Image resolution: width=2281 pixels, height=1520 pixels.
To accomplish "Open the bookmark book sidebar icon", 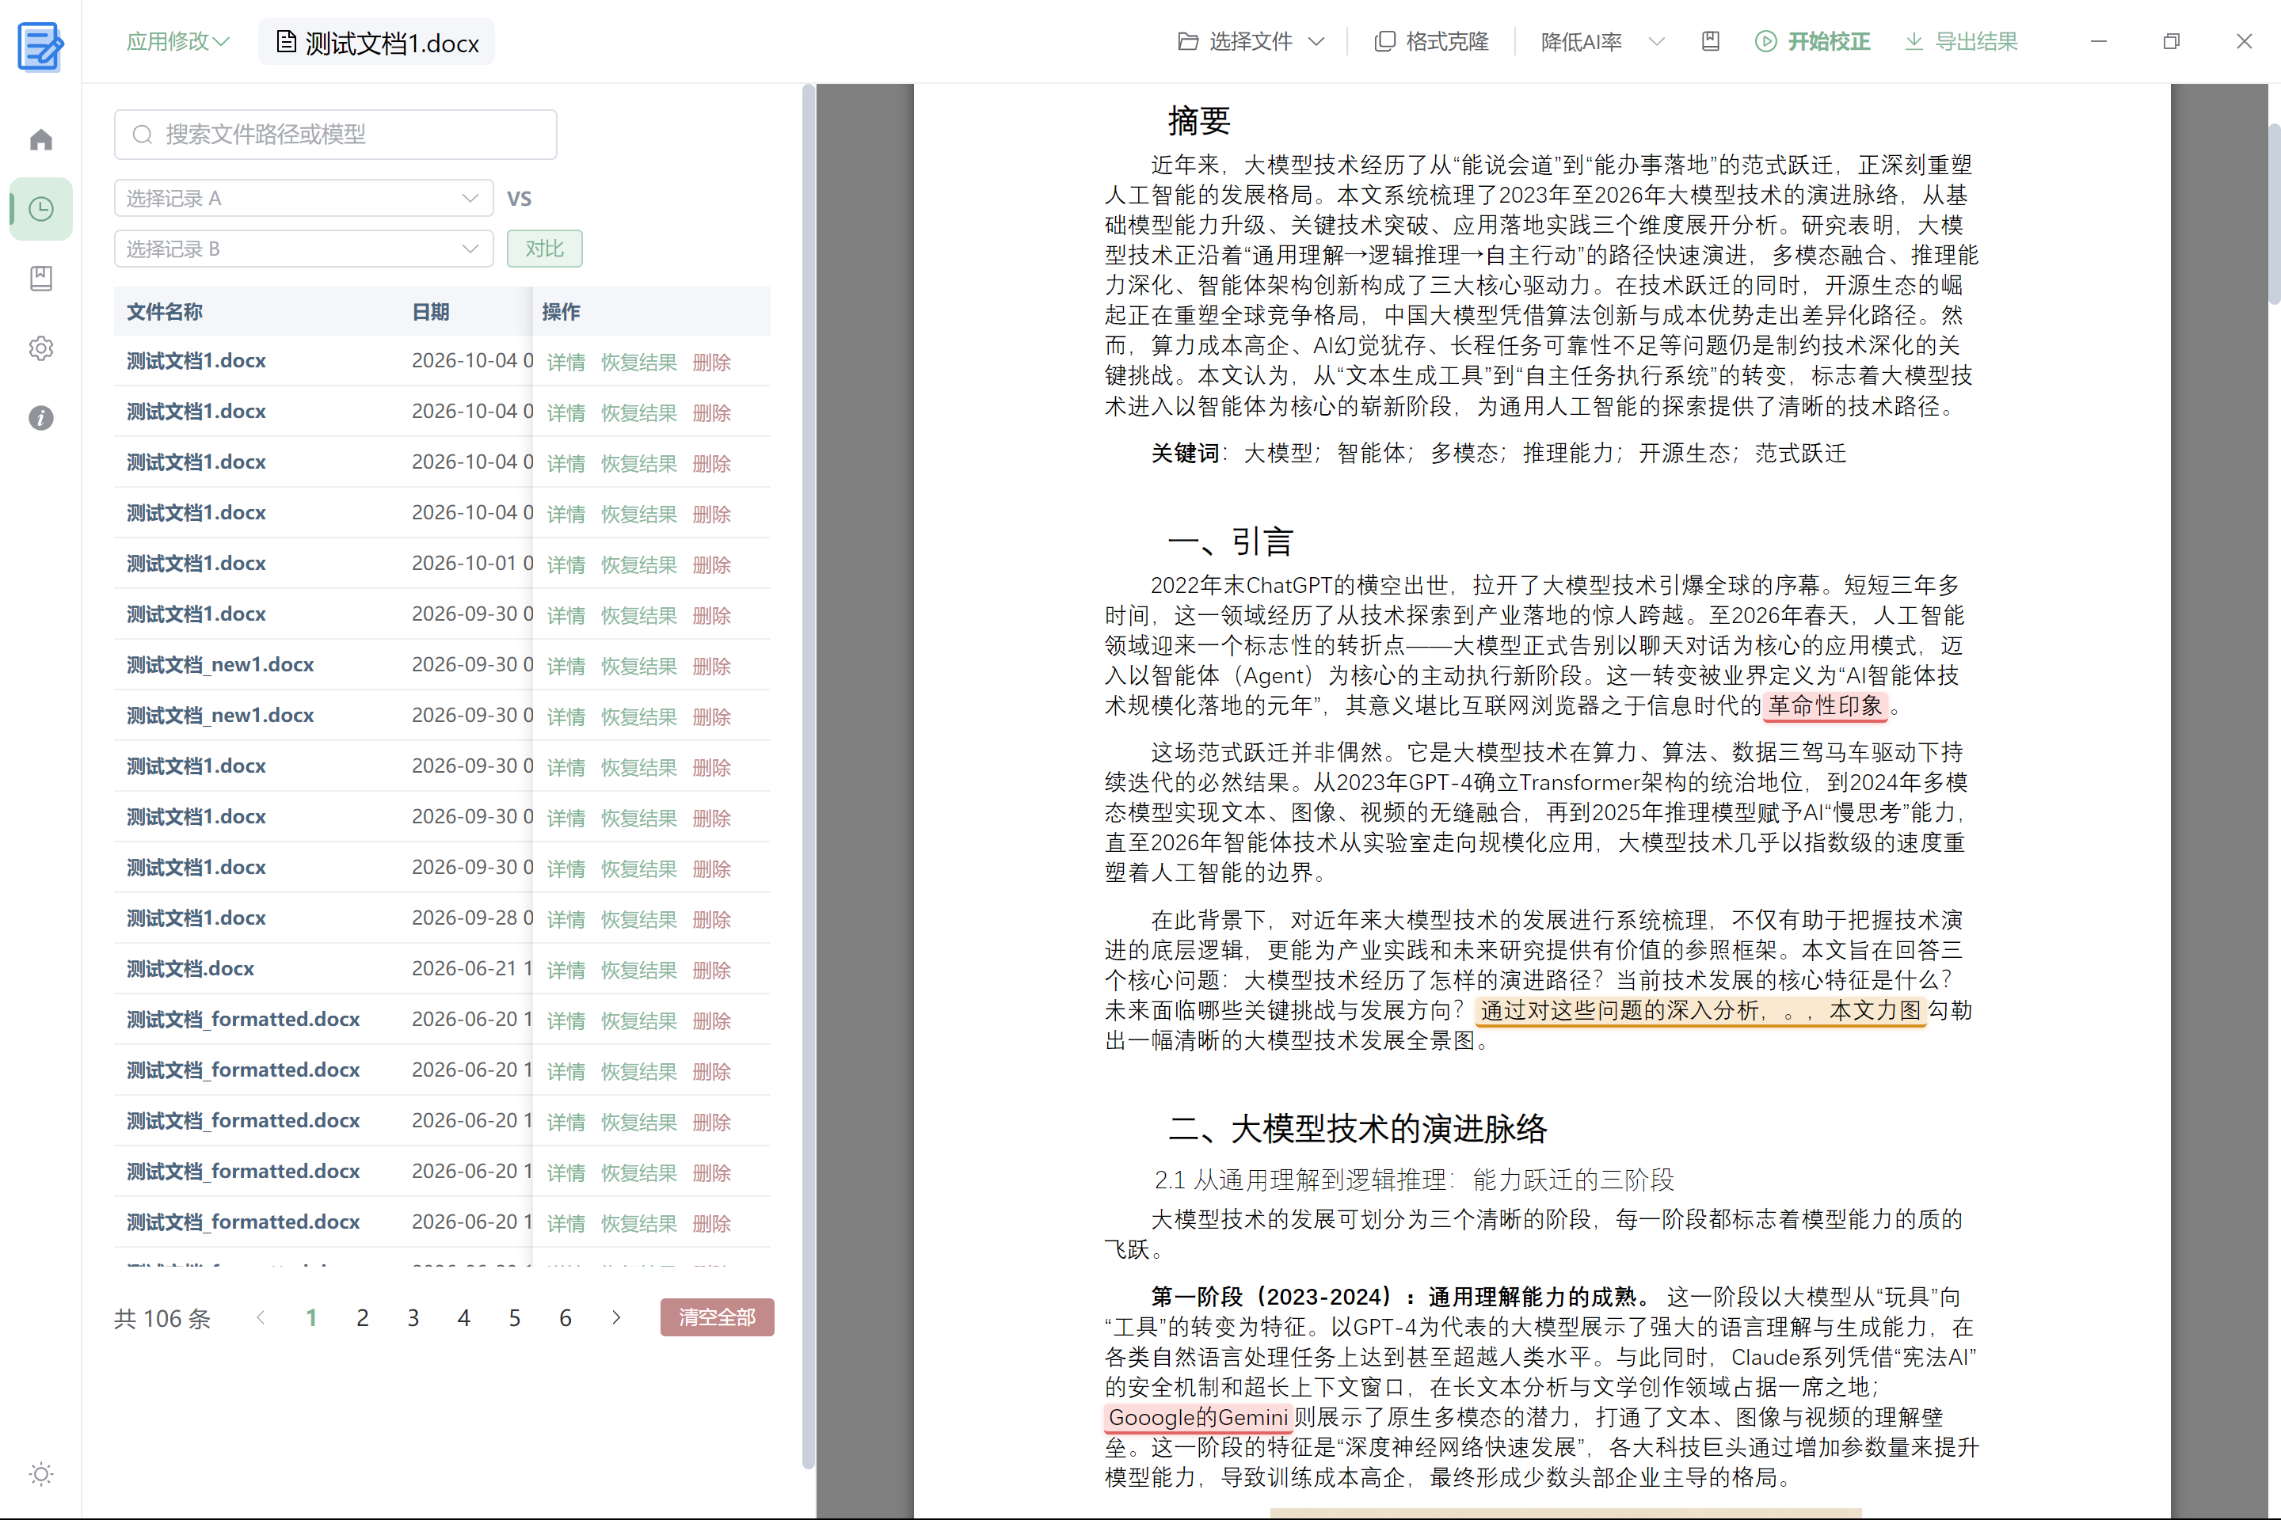I will tap(40, 278).
